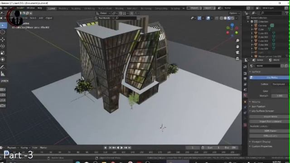The height and width of the screenshot is (163, 290).
Task: Toggle the camera view icon
Action: pos(237,53)
